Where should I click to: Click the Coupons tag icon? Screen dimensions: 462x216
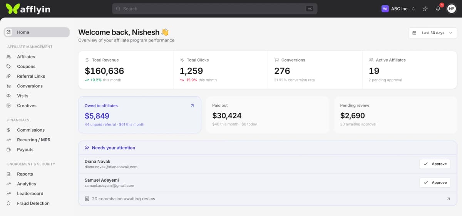tap(9, 67)
